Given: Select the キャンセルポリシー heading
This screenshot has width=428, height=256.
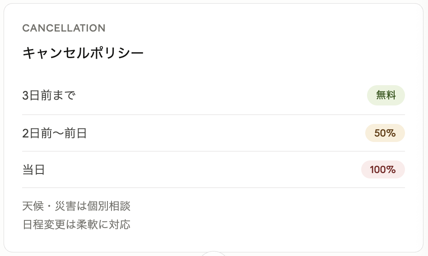Looking at the screenshot, I should click(83, 53).
